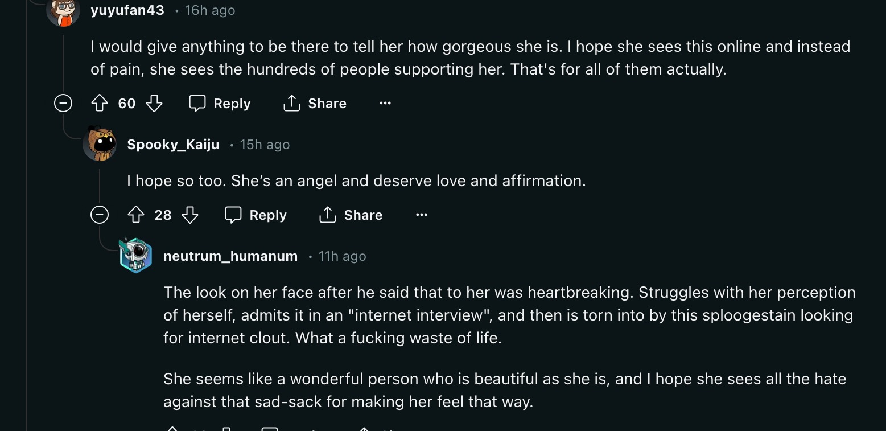
Task: Click yuyufan43's avatar image
Action: [63, 11]
